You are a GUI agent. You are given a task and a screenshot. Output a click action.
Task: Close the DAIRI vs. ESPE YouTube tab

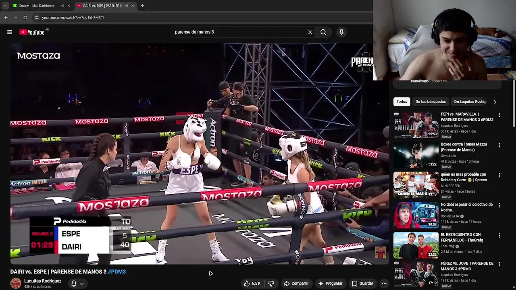coord(133,6)
